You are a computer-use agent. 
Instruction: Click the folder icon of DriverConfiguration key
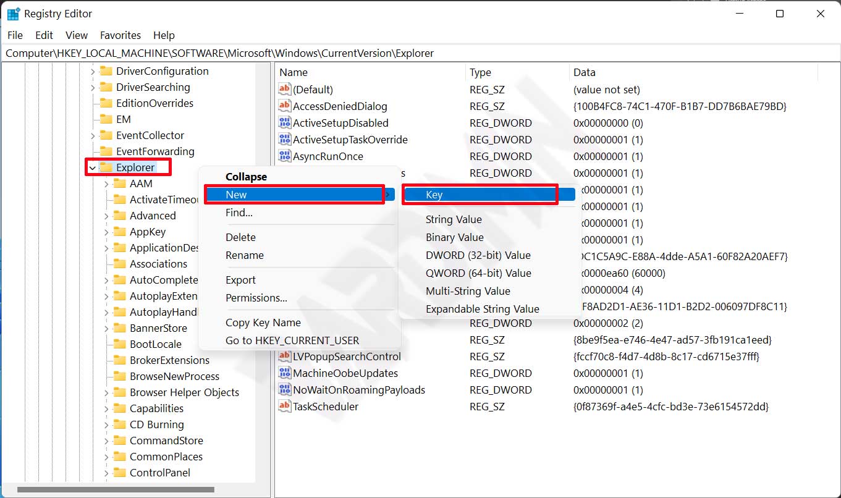[x=106, y=71]
